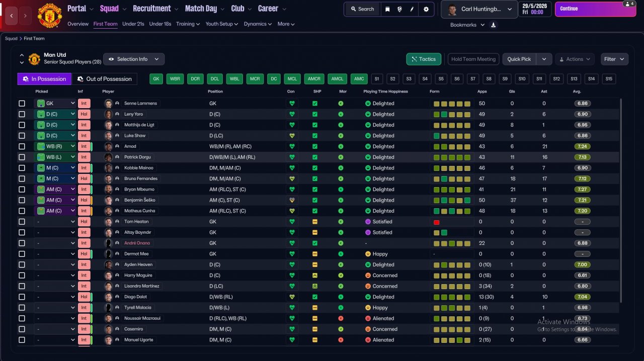Tick the checkbox for André Onana
The height and width of the screenshot is (361, 644).
tap(22, 243)
